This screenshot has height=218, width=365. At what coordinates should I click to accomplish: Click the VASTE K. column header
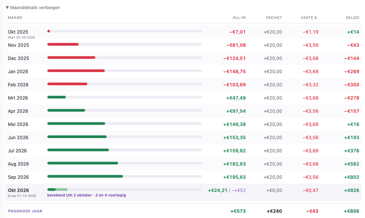[x=309, y=18]
